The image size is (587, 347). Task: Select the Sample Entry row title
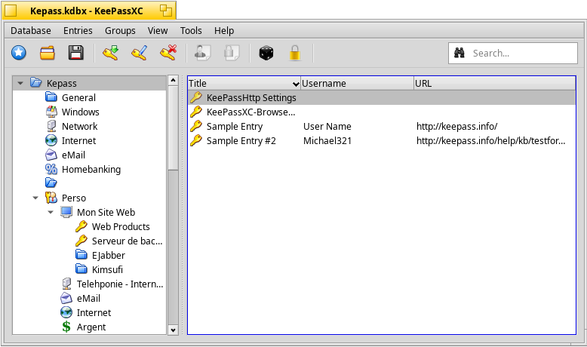pyautogui.click(x=235, y=126)
